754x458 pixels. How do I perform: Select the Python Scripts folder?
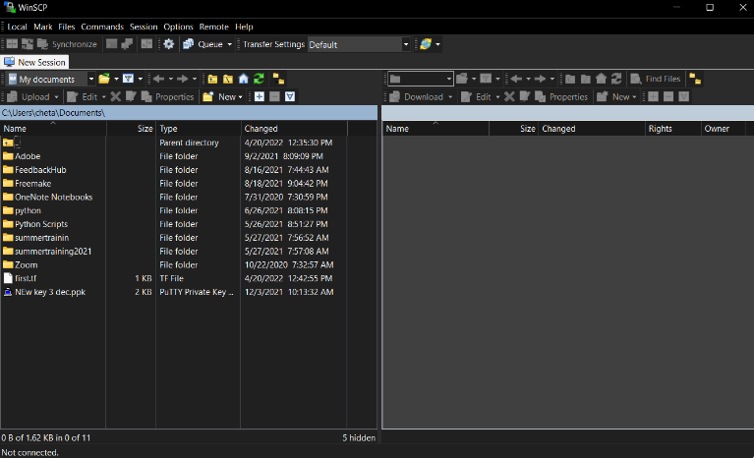point(35,224)
